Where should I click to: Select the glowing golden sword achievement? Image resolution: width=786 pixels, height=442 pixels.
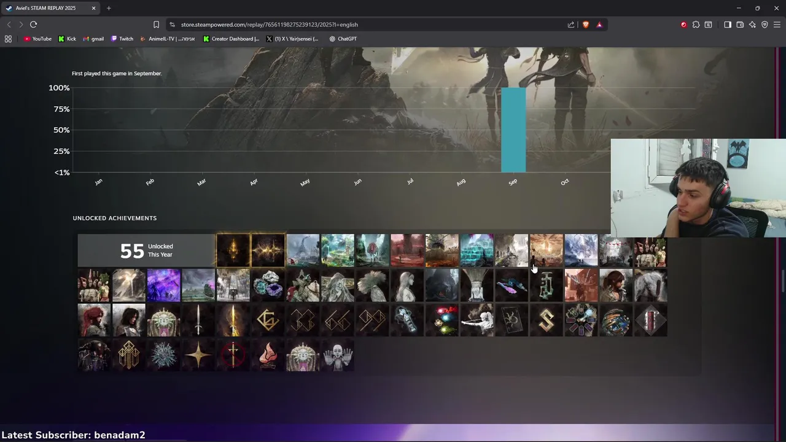pos(233,320)
